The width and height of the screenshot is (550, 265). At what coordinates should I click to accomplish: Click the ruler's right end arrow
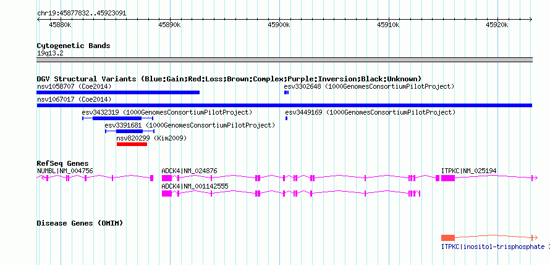pyautogui.click(x=530, y=20)
